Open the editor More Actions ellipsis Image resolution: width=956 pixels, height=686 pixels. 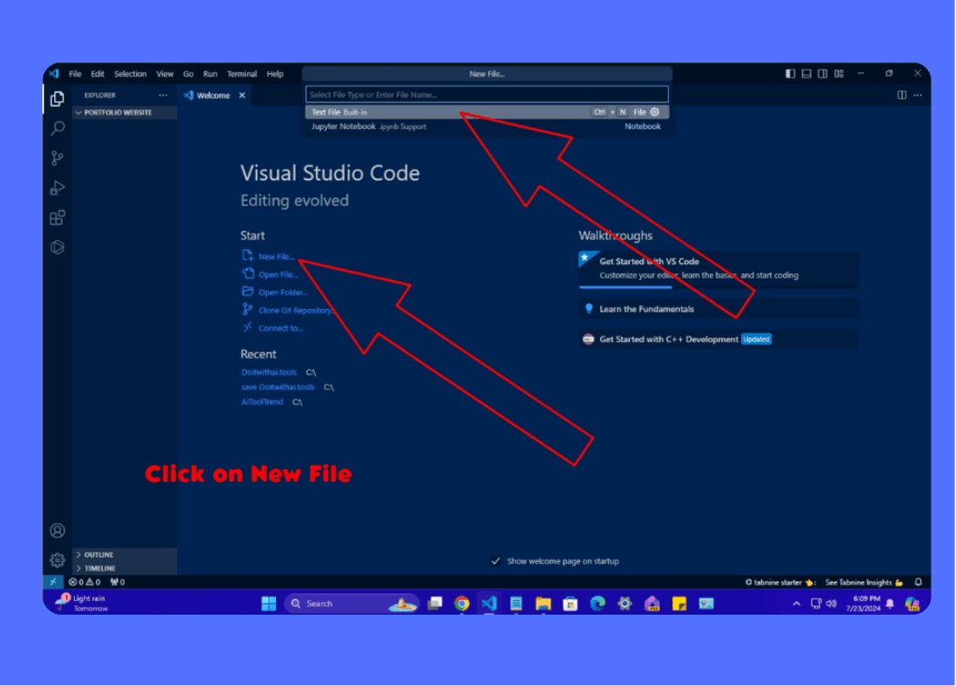click(x=918, y=95)
